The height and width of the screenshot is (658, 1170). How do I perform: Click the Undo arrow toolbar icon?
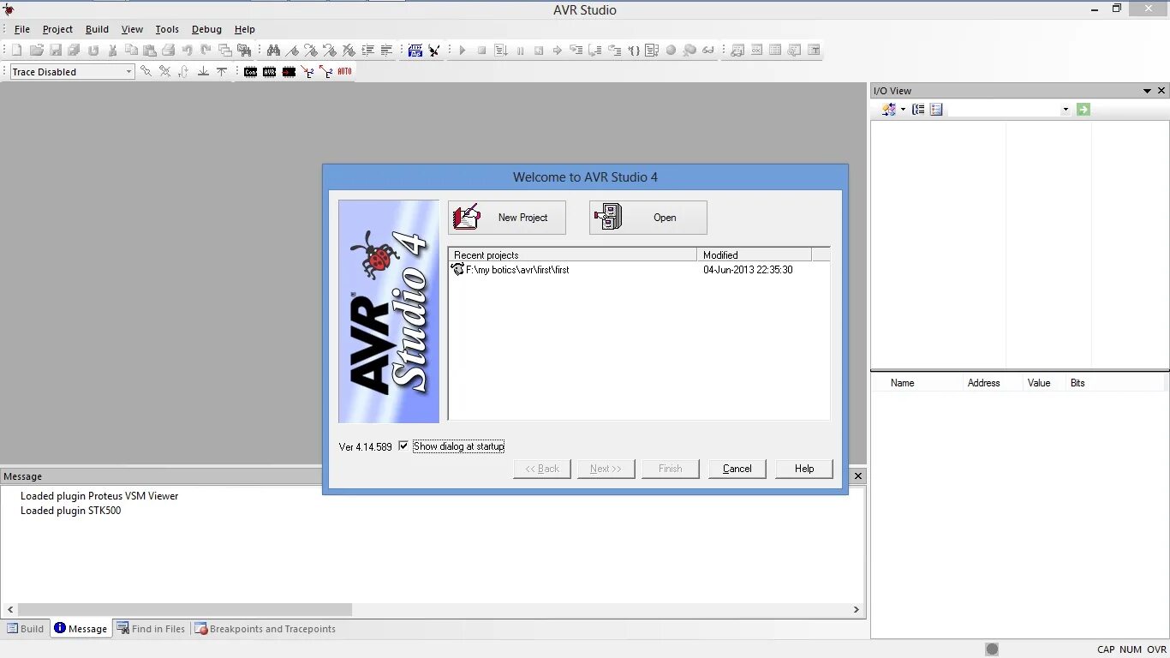tap(187, 51)
